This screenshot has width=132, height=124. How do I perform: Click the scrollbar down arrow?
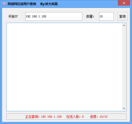click(x=124, y=108)
